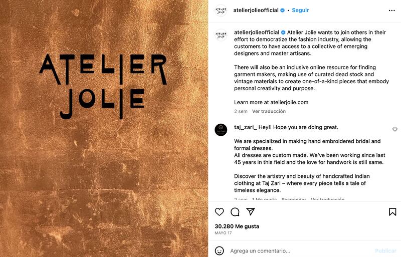Follow the account with Seguir
401x257 pixels.
click(x=300, y=10)
